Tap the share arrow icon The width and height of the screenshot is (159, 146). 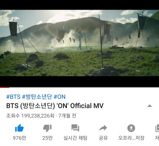pyautogui.click(x=103, y=128)
